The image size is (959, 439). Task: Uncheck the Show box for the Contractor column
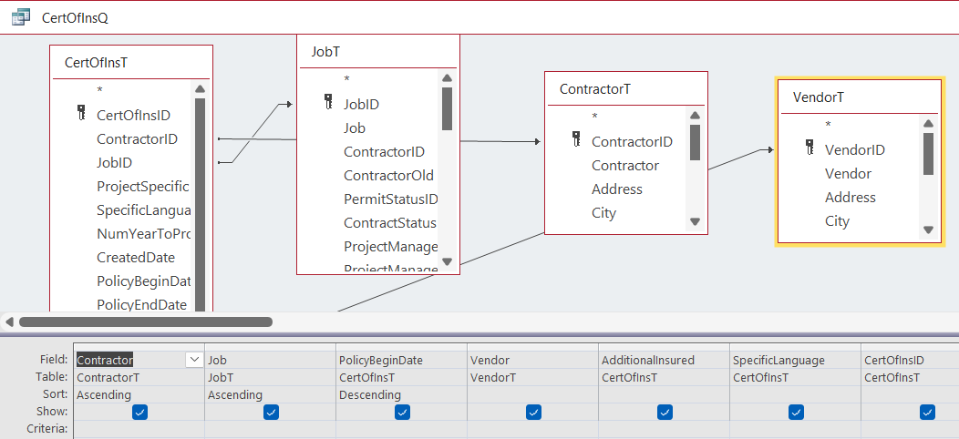(139, 413)
